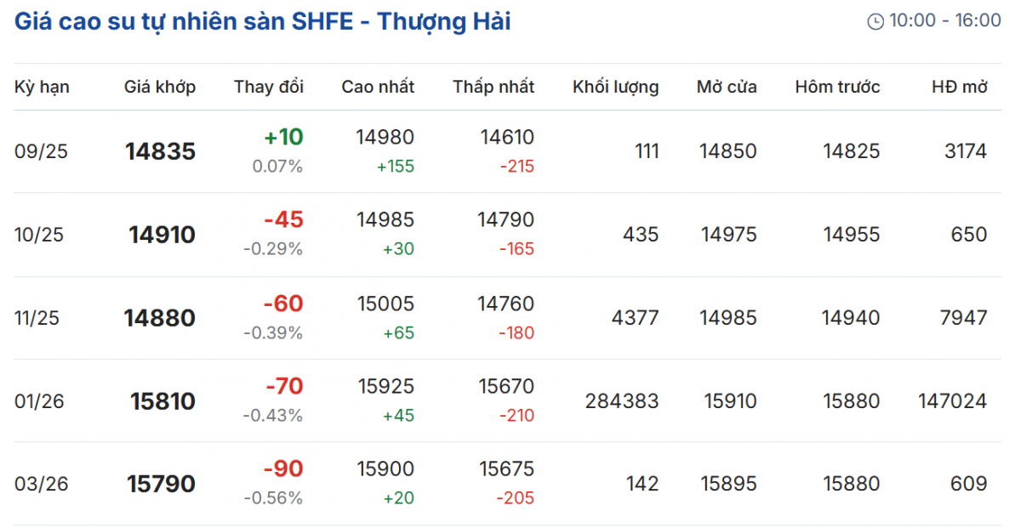Image resolution: width=1021 pixels, height=528 pixels.
Task: Click the clock icon beside trading hours
Action: [x=876, y=21]
